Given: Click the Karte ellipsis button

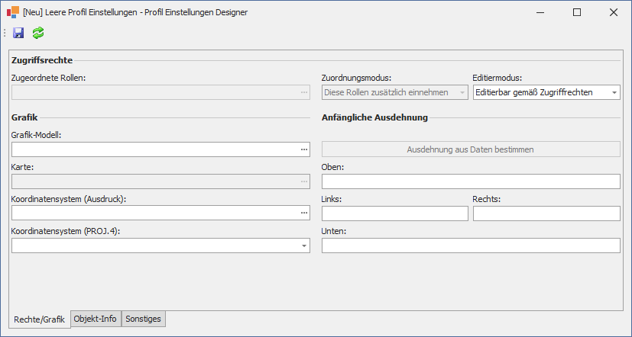Looking at the screenshot, I should [304, 181].
